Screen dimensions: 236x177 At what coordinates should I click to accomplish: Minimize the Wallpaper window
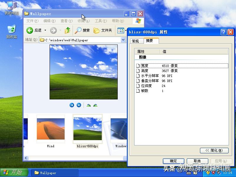127,14
